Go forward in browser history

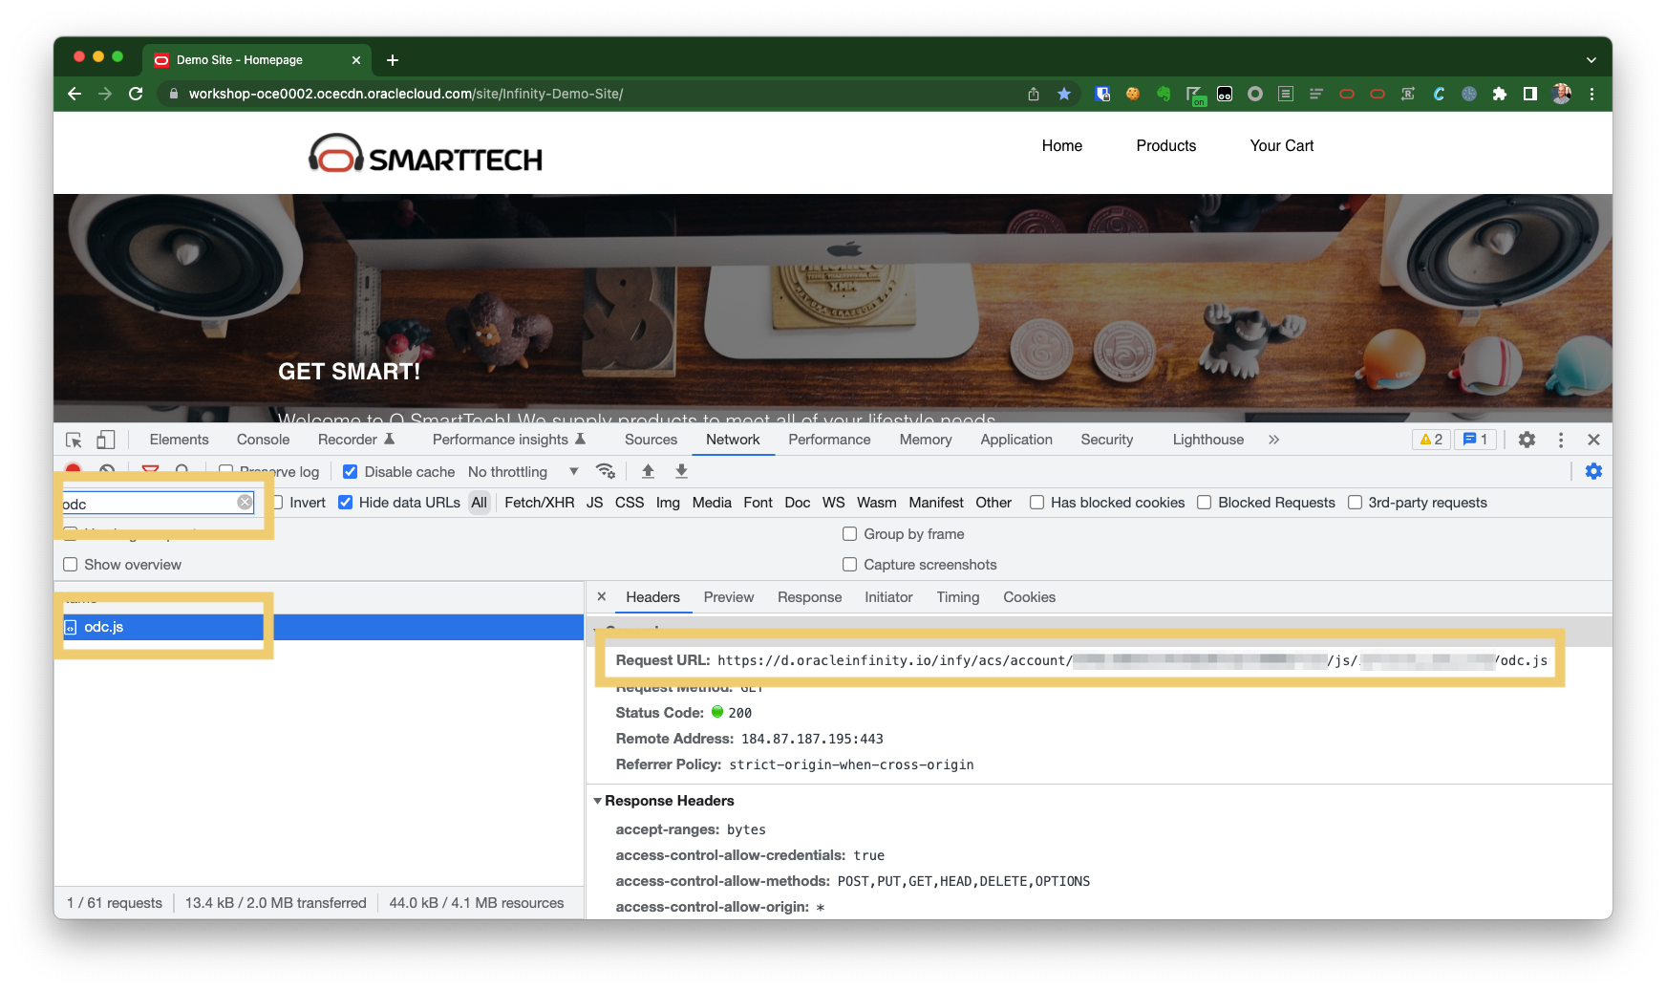pos(105,94)
